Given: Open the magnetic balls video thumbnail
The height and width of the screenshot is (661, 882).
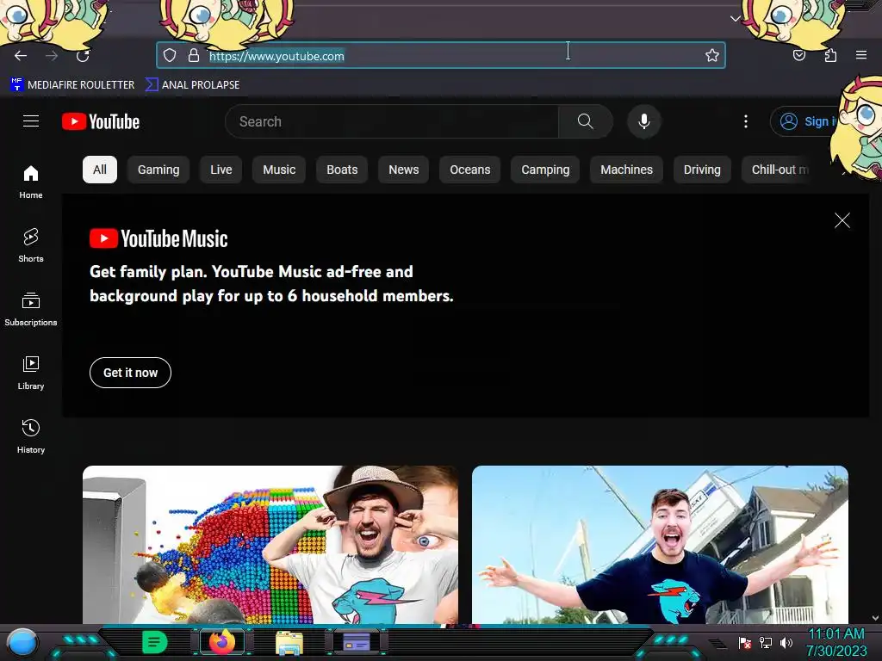Looking at the screenshot, I should click(270, 545).
